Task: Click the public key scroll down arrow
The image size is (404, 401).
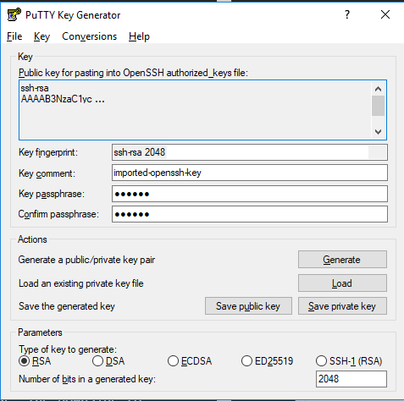Action: coord(378,132)
